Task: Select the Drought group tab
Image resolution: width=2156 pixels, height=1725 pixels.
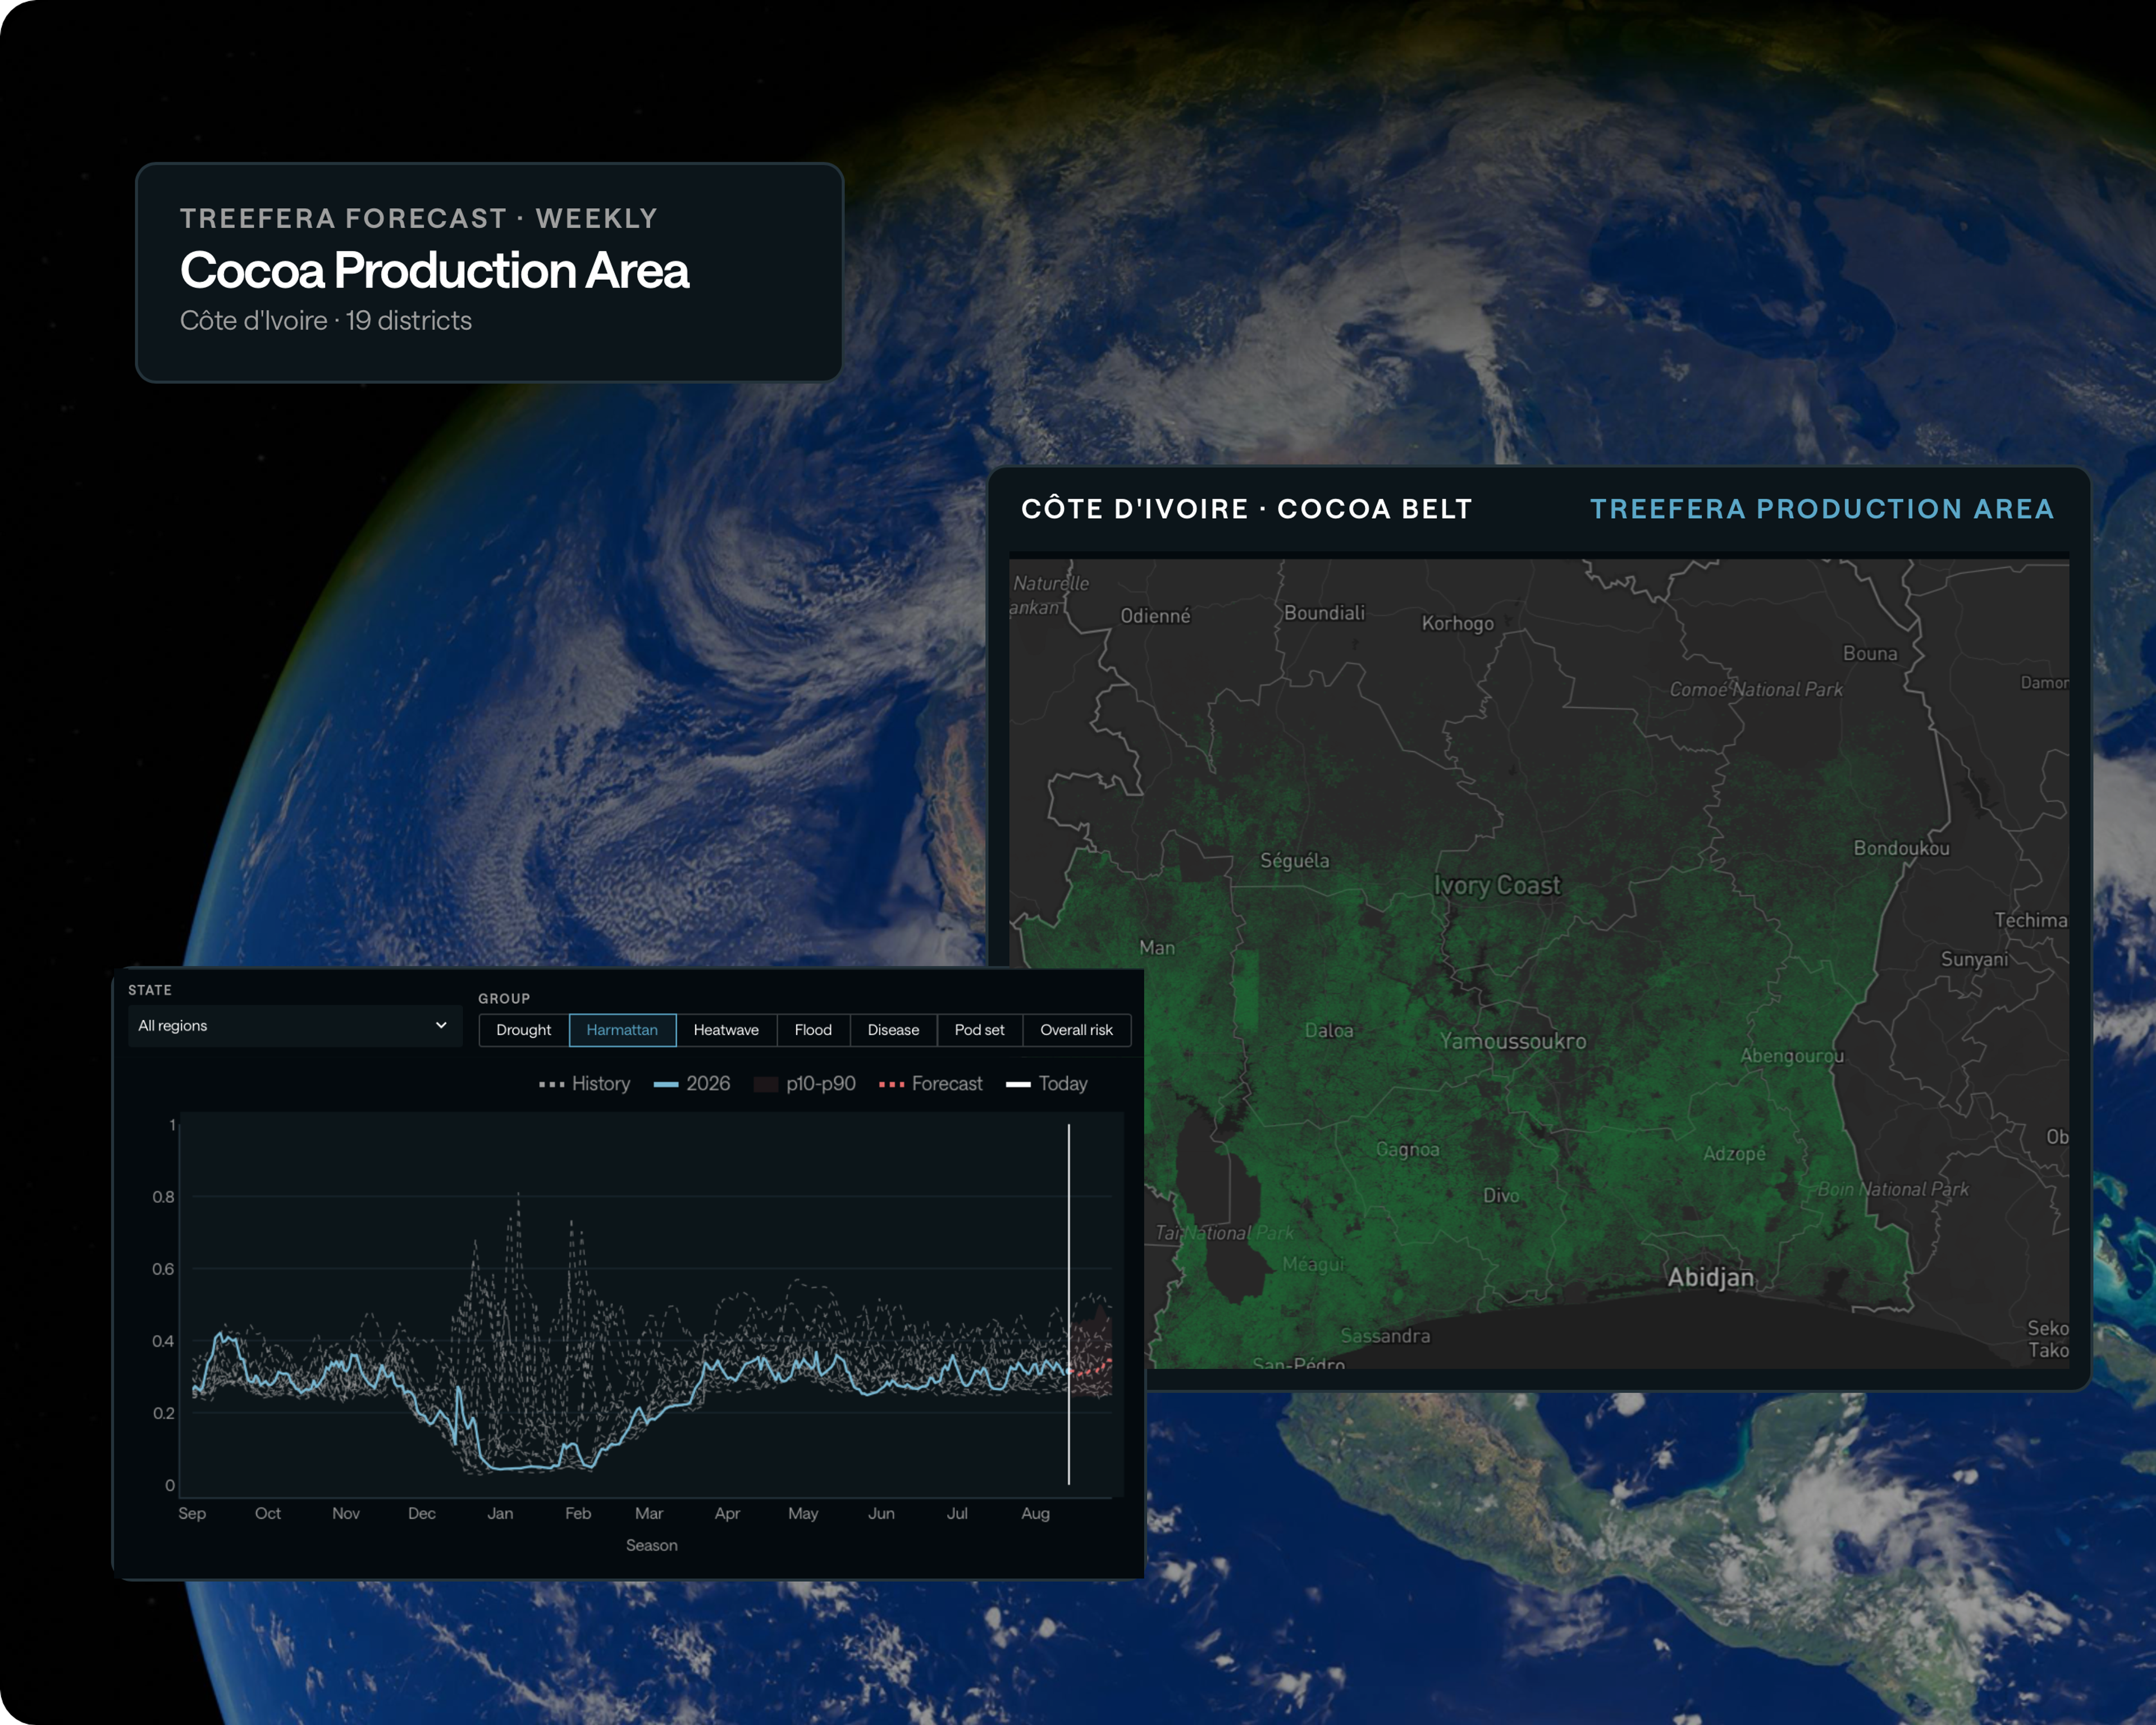Action: [523, 1030]
